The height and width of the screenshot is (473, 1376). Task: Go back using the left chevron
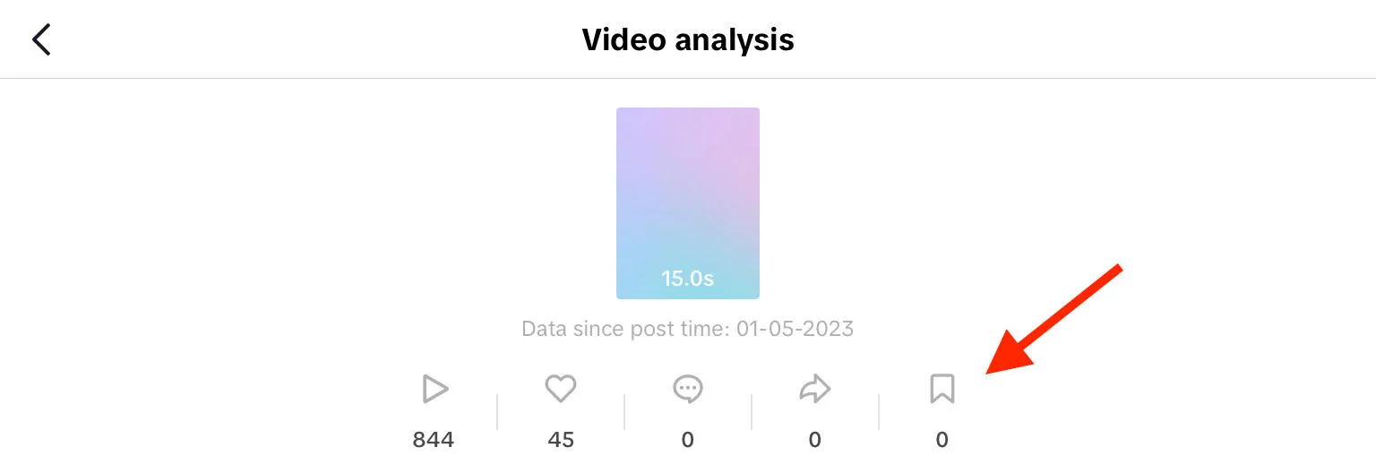[x=41, y=39]
